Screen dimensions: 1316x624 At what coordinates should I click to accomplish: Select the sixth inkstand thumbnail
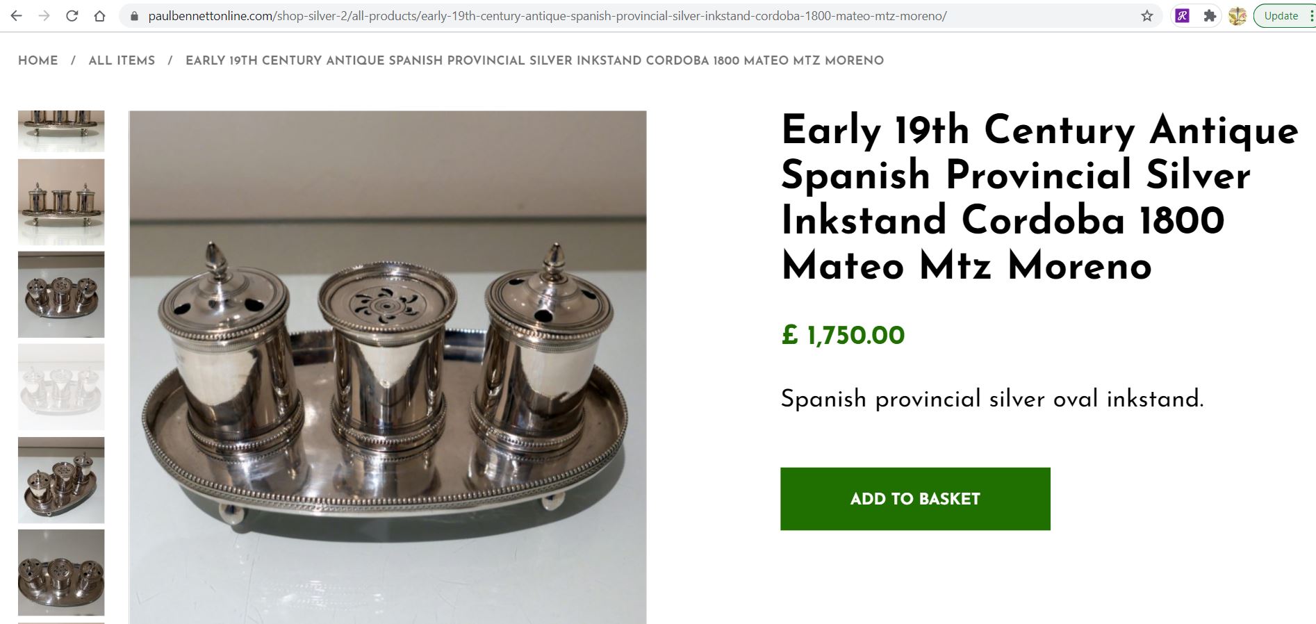point(61,572)
